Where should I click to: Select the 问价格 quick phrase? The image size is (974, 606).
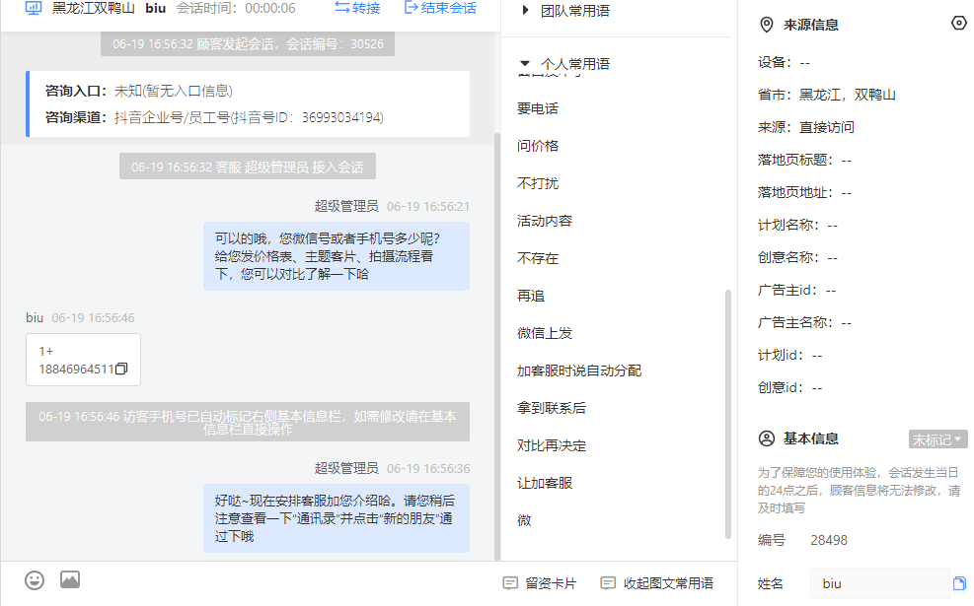(x=538, y=146)
